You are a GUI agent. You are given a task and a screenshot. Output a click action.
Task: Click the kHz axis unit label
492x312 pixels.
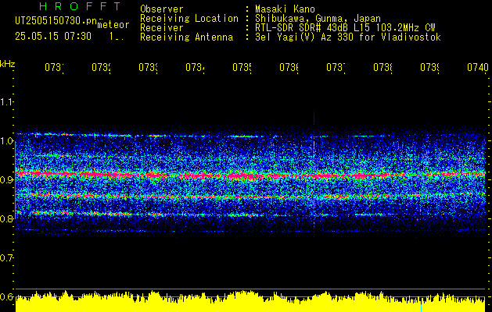coord(7,64)
